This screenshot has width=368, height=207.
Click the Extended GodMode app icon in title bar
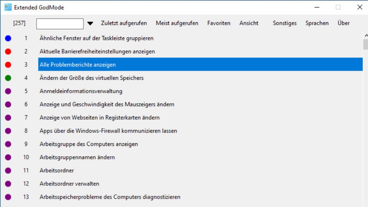8,7
